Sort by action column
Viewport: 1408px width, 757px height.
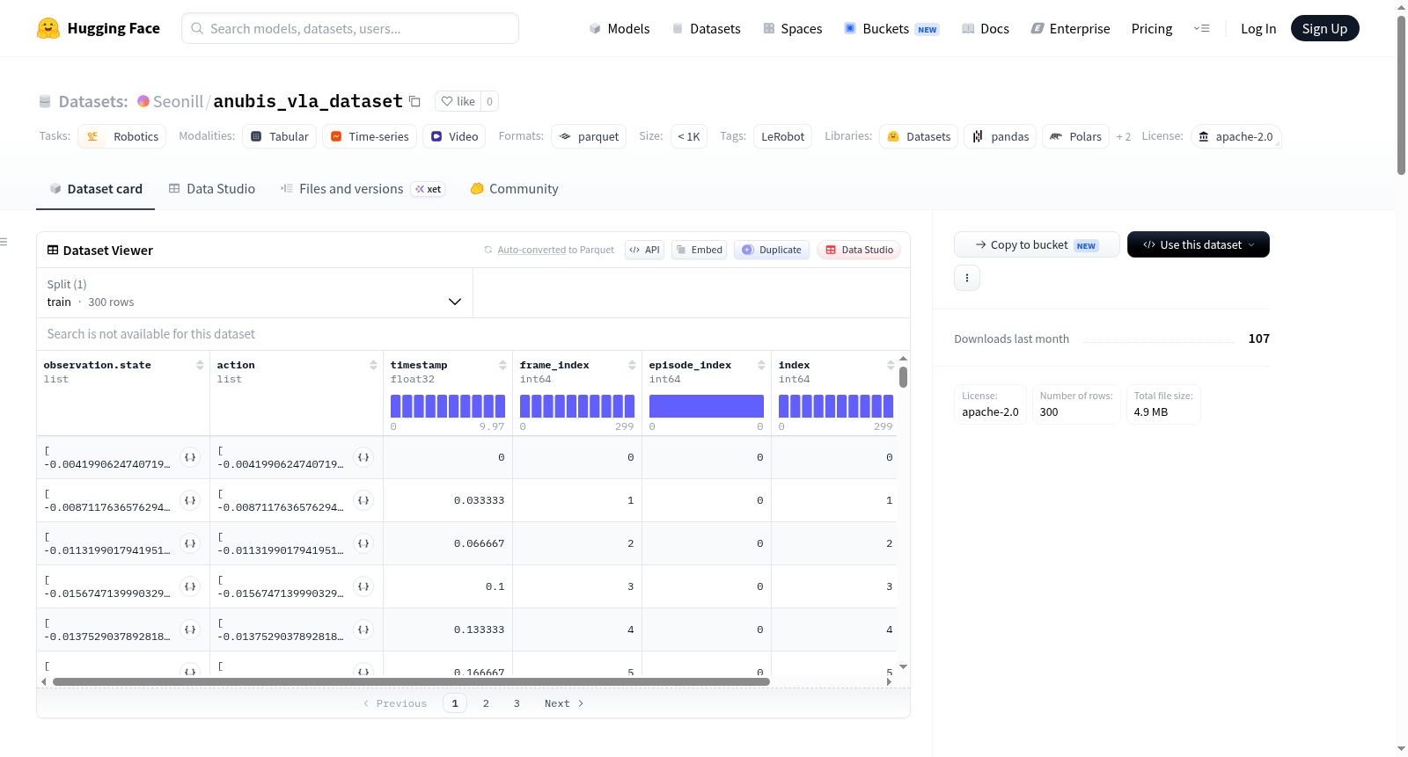(x=373, y=365)
